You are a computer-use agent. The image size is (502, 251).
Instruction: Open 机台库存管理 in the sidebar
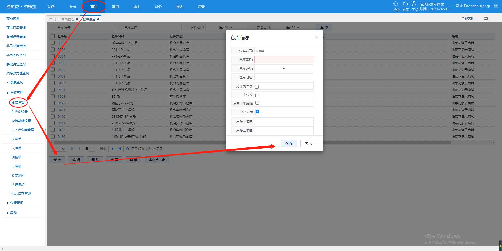coord(21,194)
